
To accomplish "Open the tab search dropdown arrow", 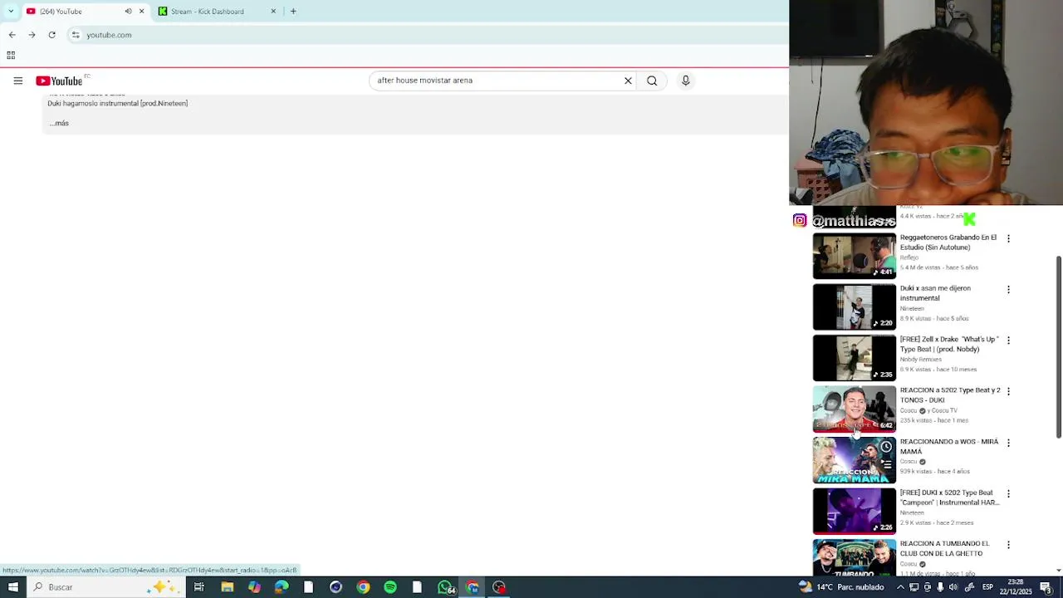I will (11, 11).
